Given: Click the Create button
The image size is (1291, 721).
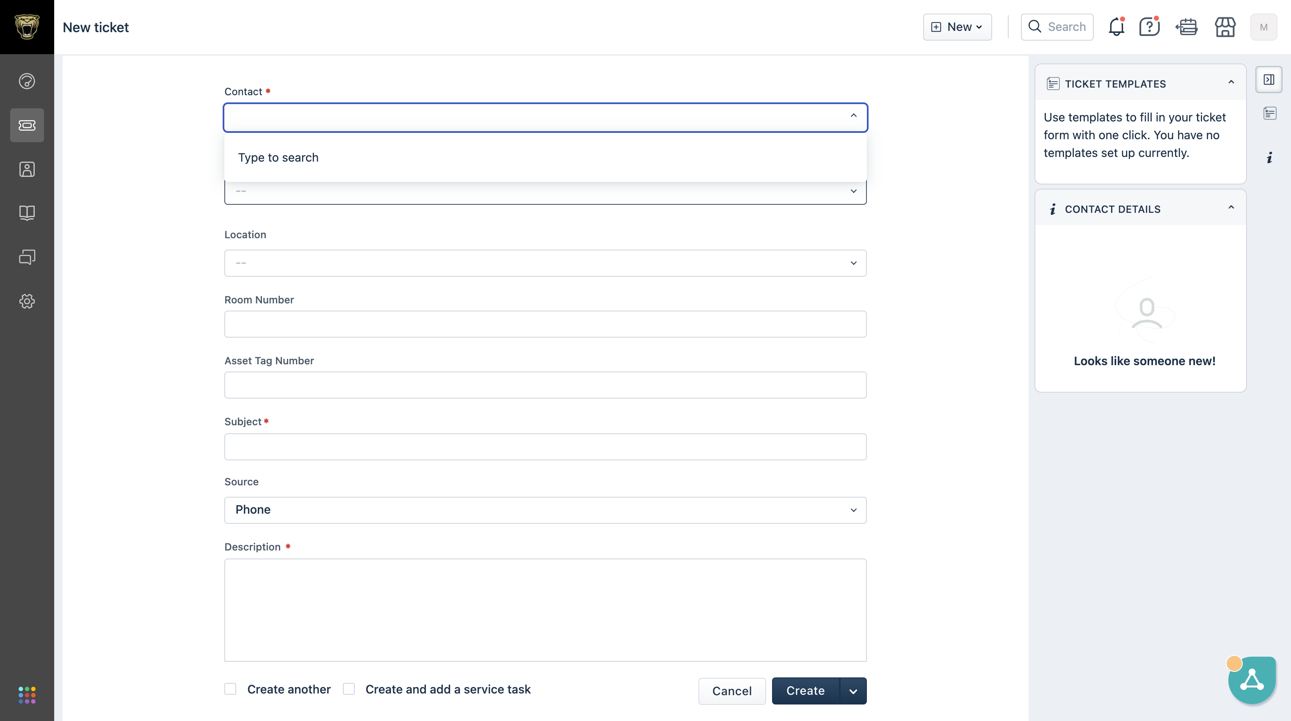Looking at the screenshot, I should (805, 691).
